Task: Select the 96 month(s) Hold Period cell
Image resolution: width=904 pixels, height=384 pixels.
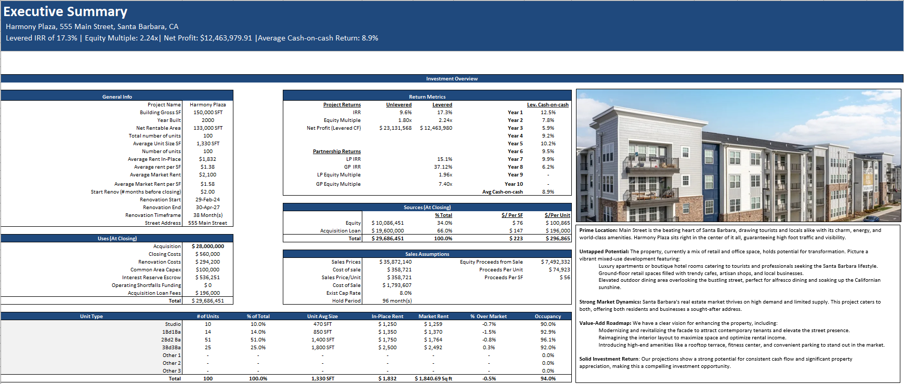Action: tap(397, 301)
